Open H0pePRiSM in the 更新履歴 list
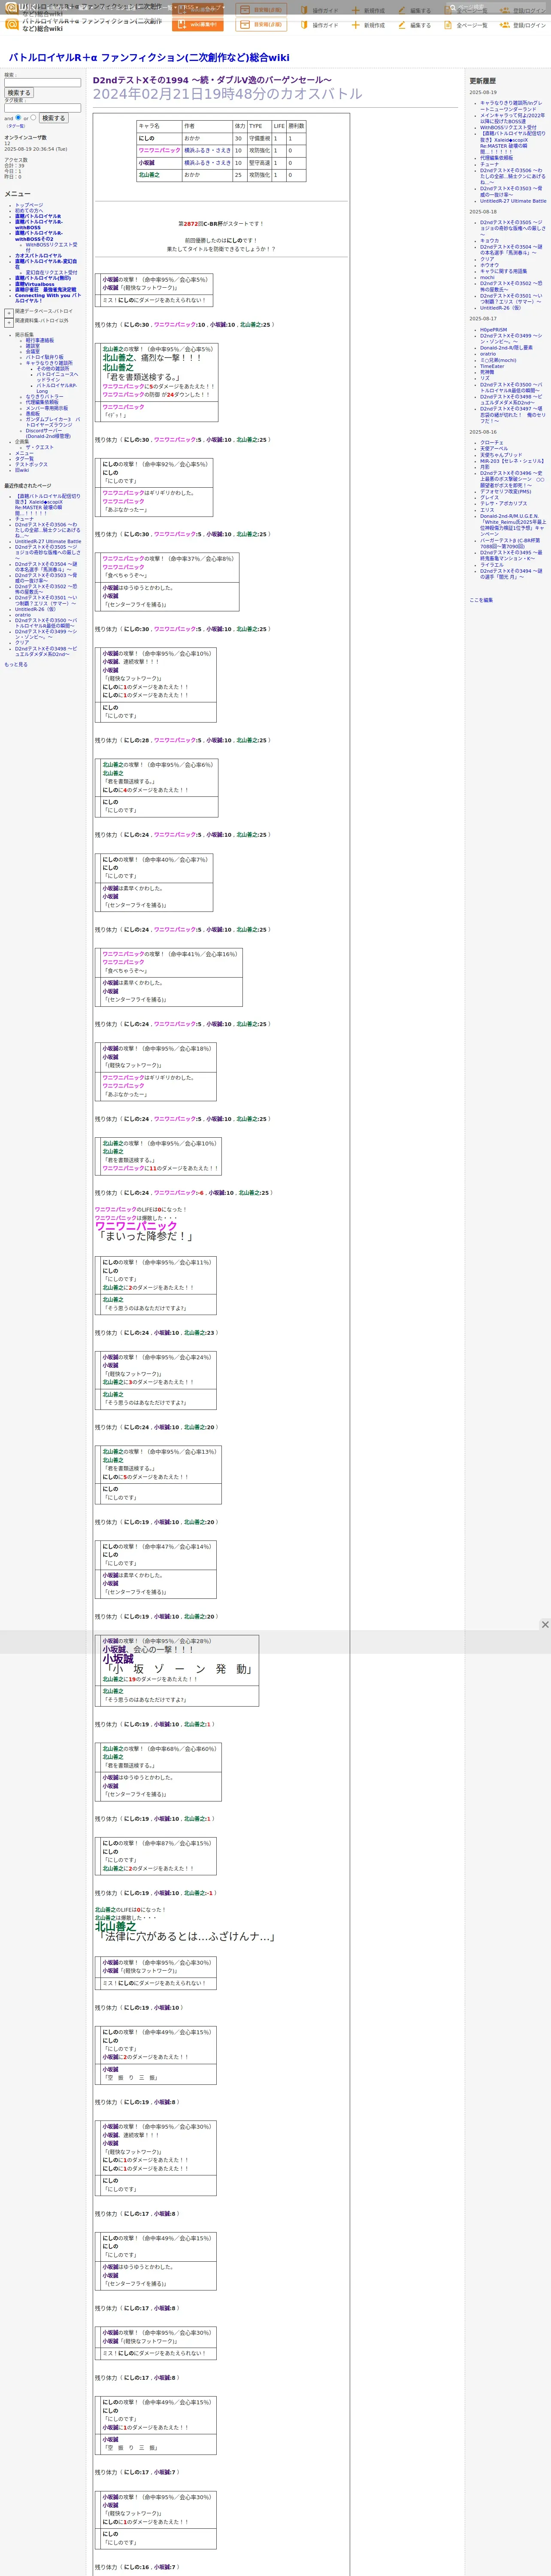 click(493, 330)
